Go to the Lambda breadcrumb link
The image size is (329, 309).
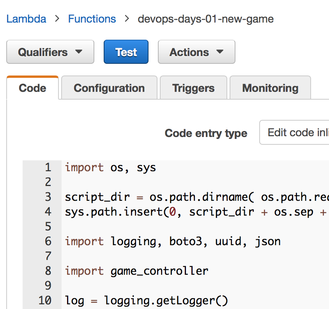point(26,19)
